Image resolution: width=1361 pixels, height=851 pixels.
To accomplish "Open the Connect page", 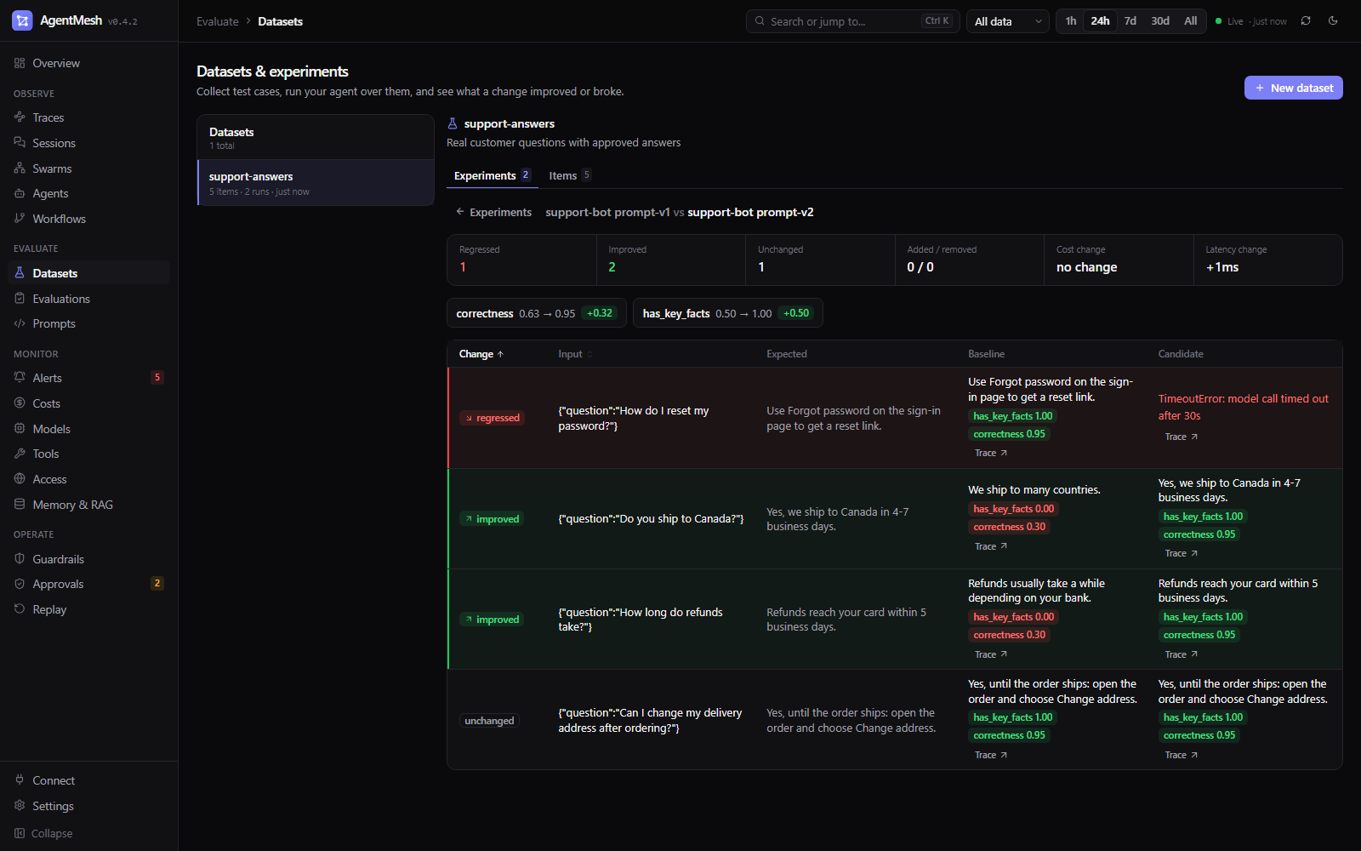I will pos(88,780).
